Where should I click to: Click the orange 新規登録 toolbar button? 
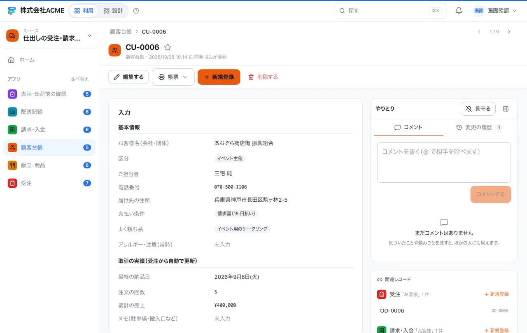click(219, 77)
